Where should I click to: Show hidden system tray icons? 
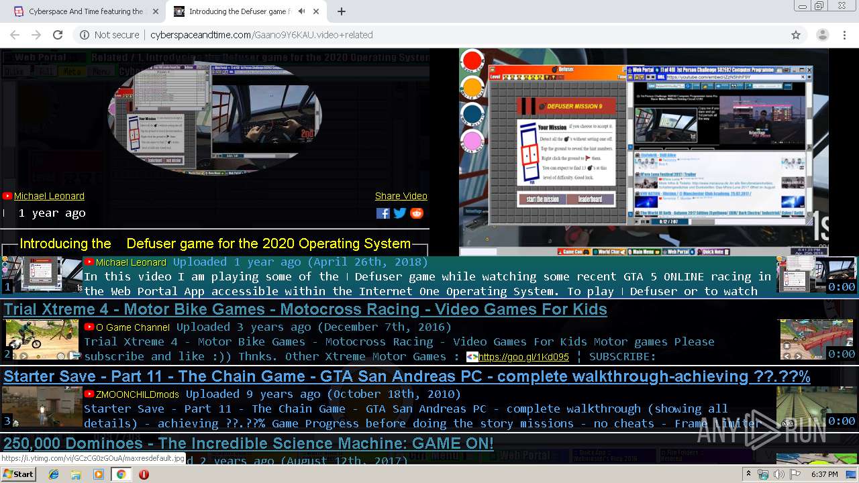coord(749,474)
